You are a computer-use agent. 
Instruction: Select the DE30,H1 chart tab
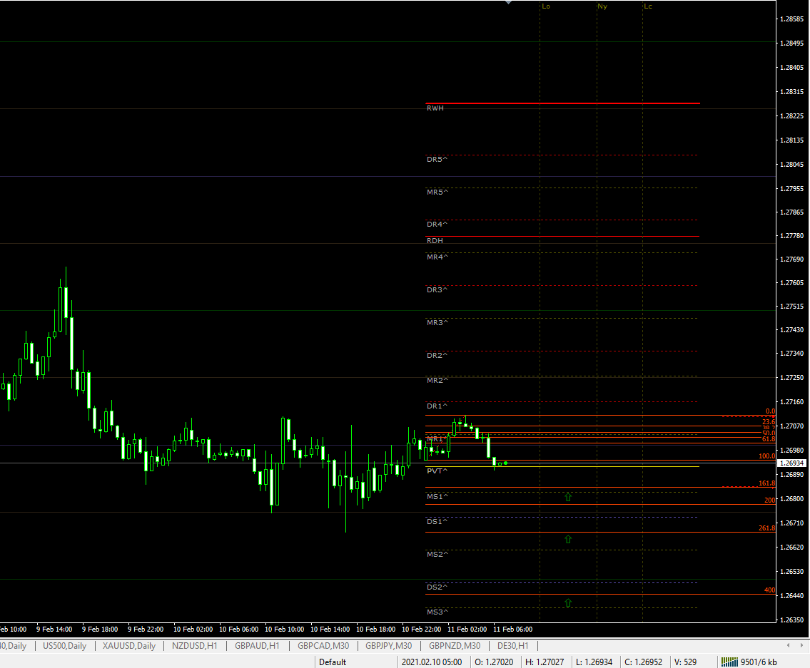513,645
